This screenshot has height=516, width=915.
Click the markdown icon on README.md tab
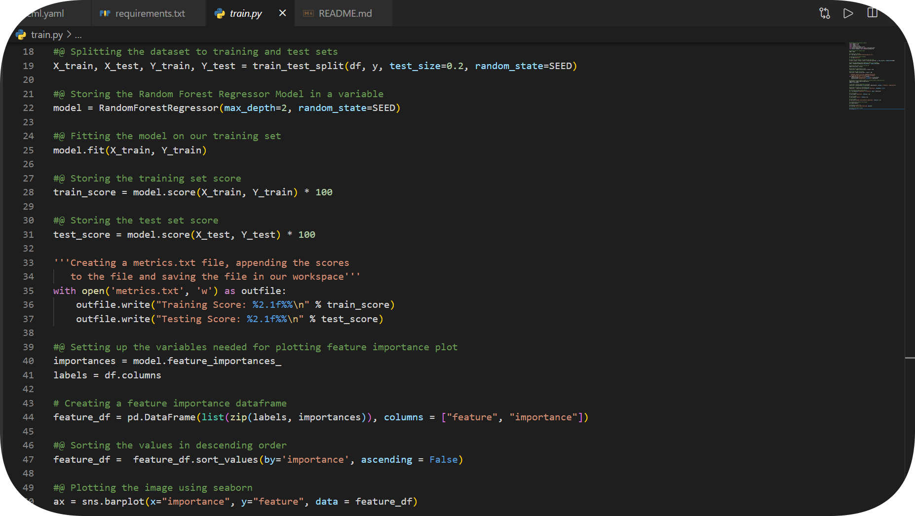308,13
